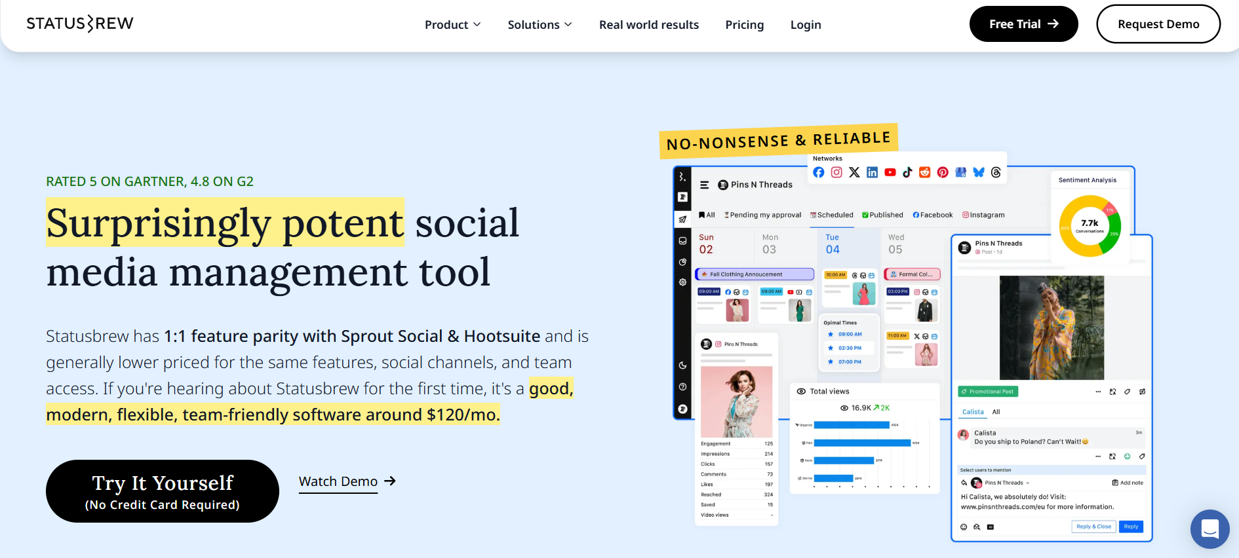This screenshot has width=1239, height=558.
Task: Click the Login link
Action: click(x=806, y=24)
